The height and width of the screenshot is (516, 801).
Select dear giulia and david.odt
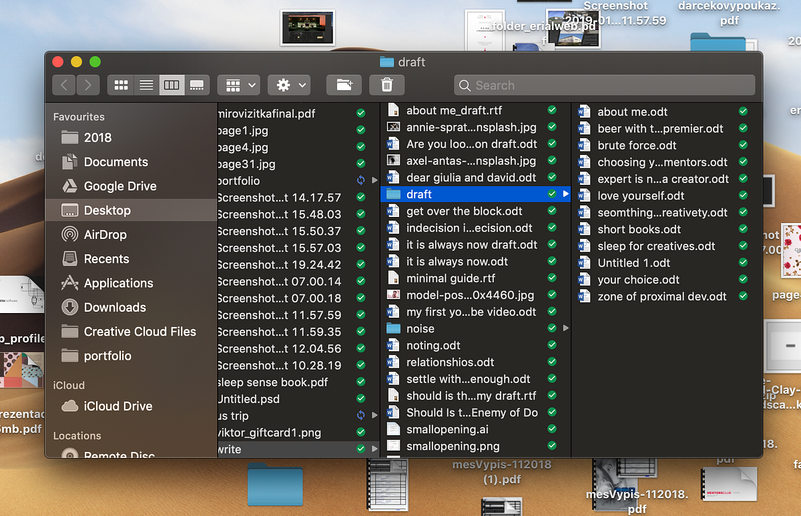coord(476,178)
